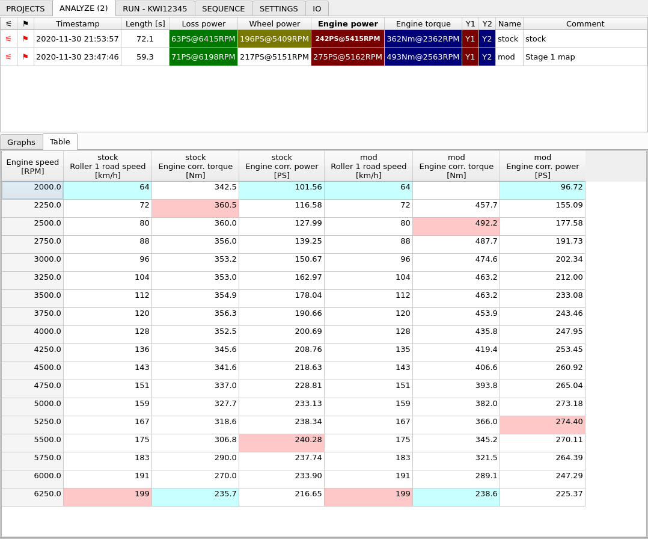Click the red flag in mod row

click(26, 57)
